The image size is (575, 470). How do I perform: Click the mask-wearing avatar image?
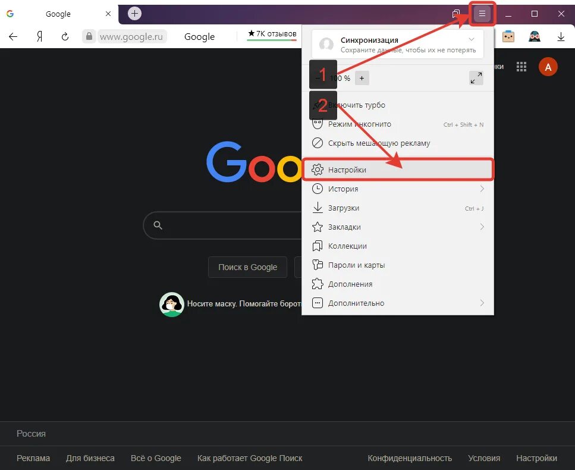pos(172,305)
